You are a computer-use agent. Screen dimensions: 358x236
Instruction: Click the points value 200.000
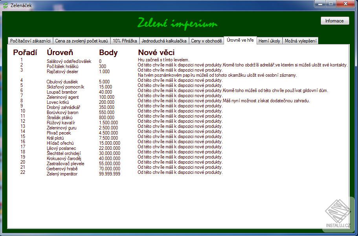pyautogui.click(x=106, y=102)
